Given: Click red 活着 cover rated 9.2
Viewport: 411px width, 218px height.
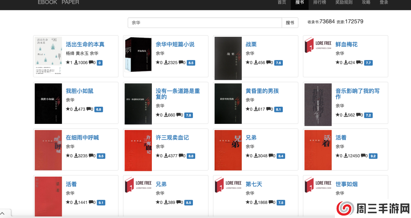Looking at the screenshot, I should [318, 150].
